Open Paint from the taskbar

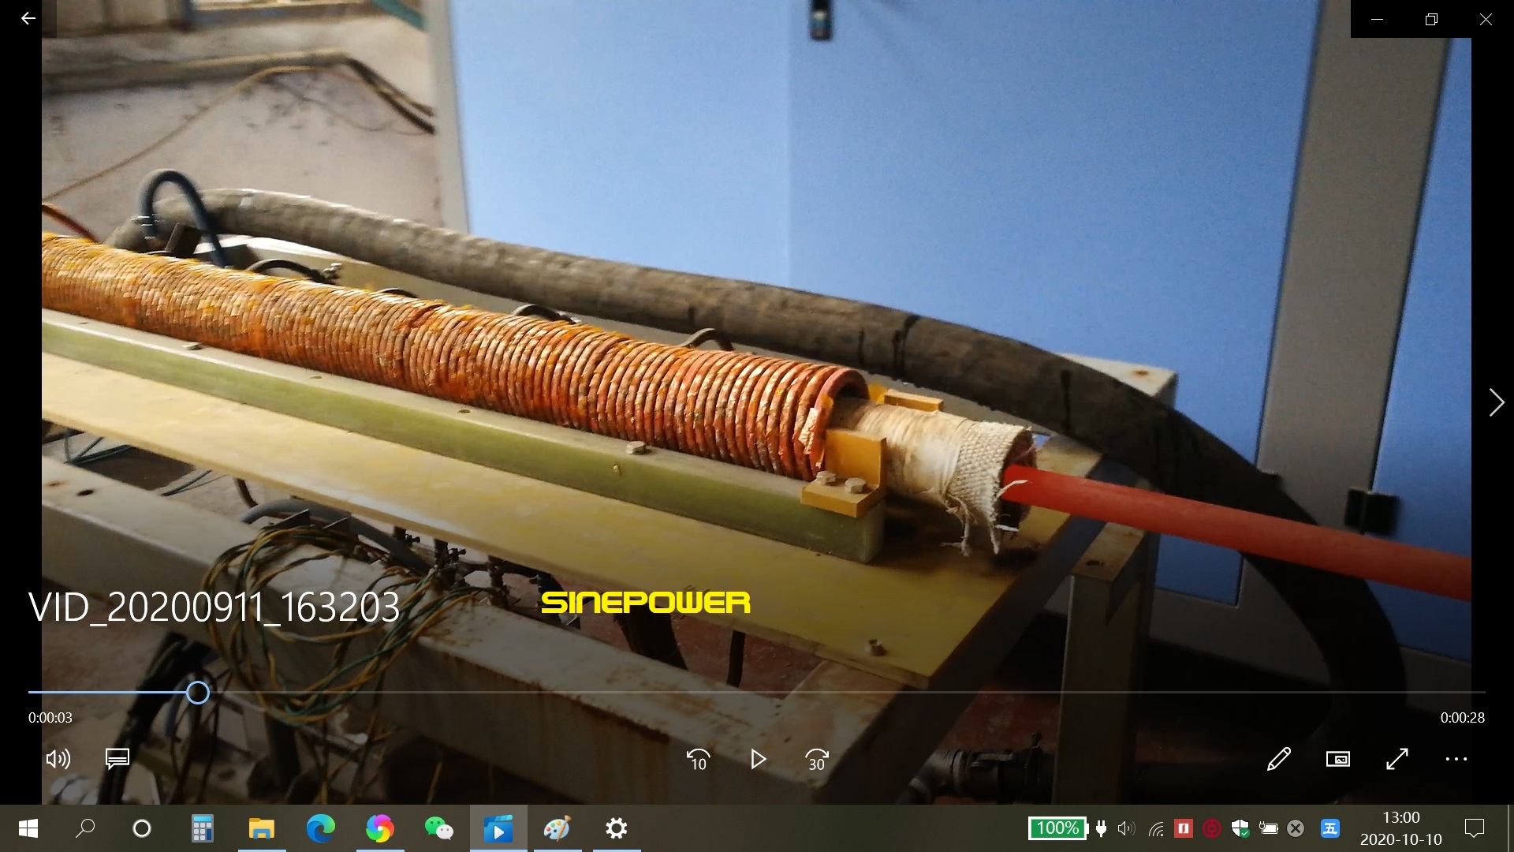557,828
